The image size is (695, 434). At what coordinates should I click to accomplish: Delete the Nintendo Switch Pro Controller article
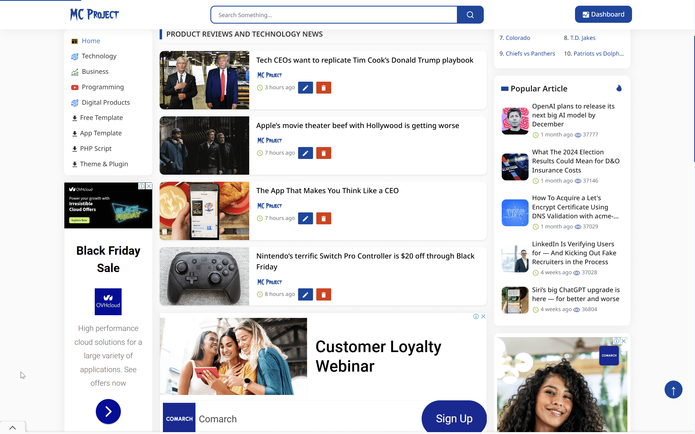(323, 295)
